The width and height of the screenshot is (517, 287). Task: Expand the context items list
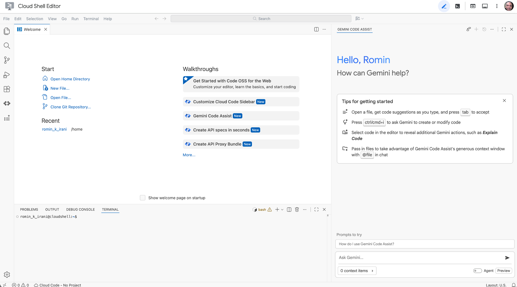[357, 271]
